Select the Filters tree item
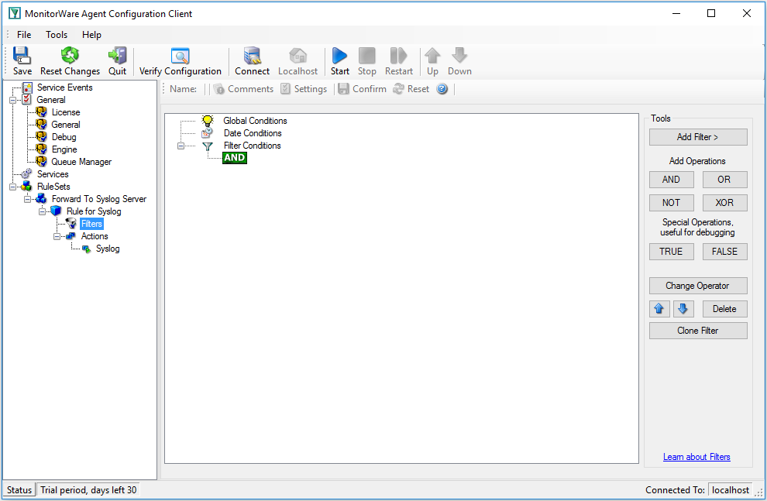 [91, 224]
